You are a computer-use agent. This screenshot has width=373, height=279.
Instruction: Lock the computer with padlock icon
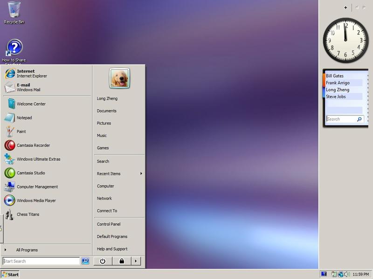click(122, 261)
